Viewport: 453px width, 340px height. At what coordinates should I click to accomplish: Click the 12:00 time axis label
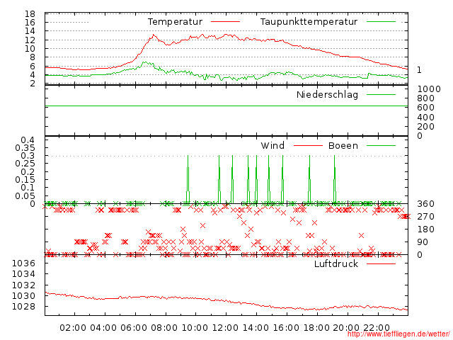(x=225, y=328)
